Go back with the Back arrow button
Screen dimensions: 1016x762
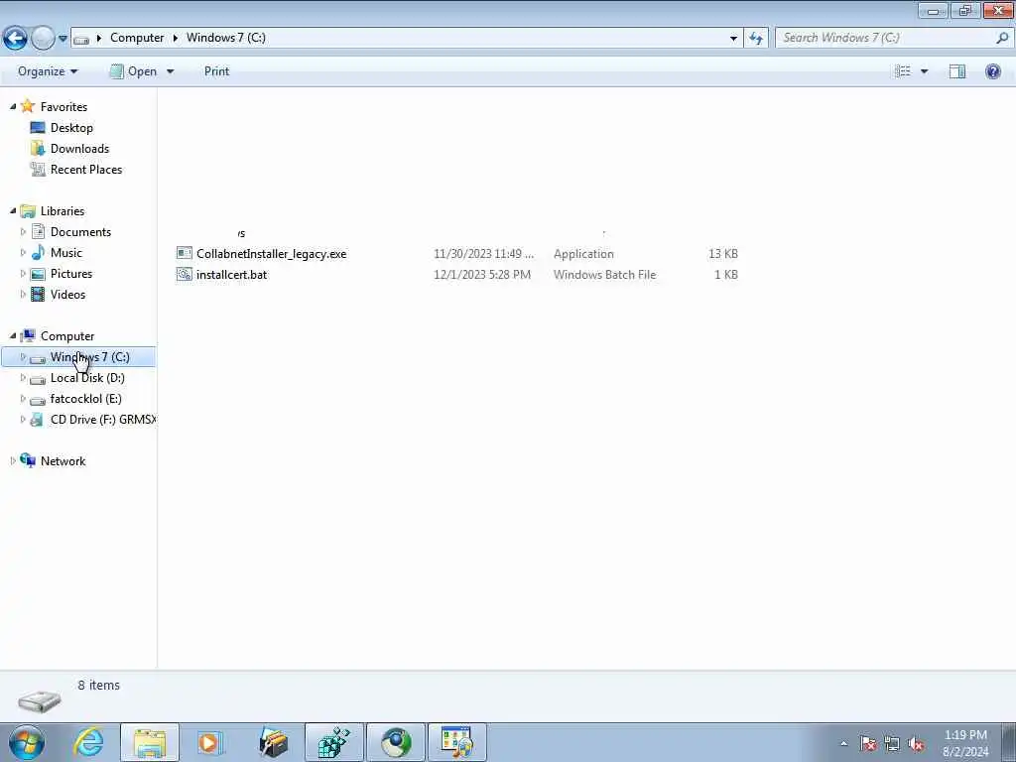coord(15,39)
